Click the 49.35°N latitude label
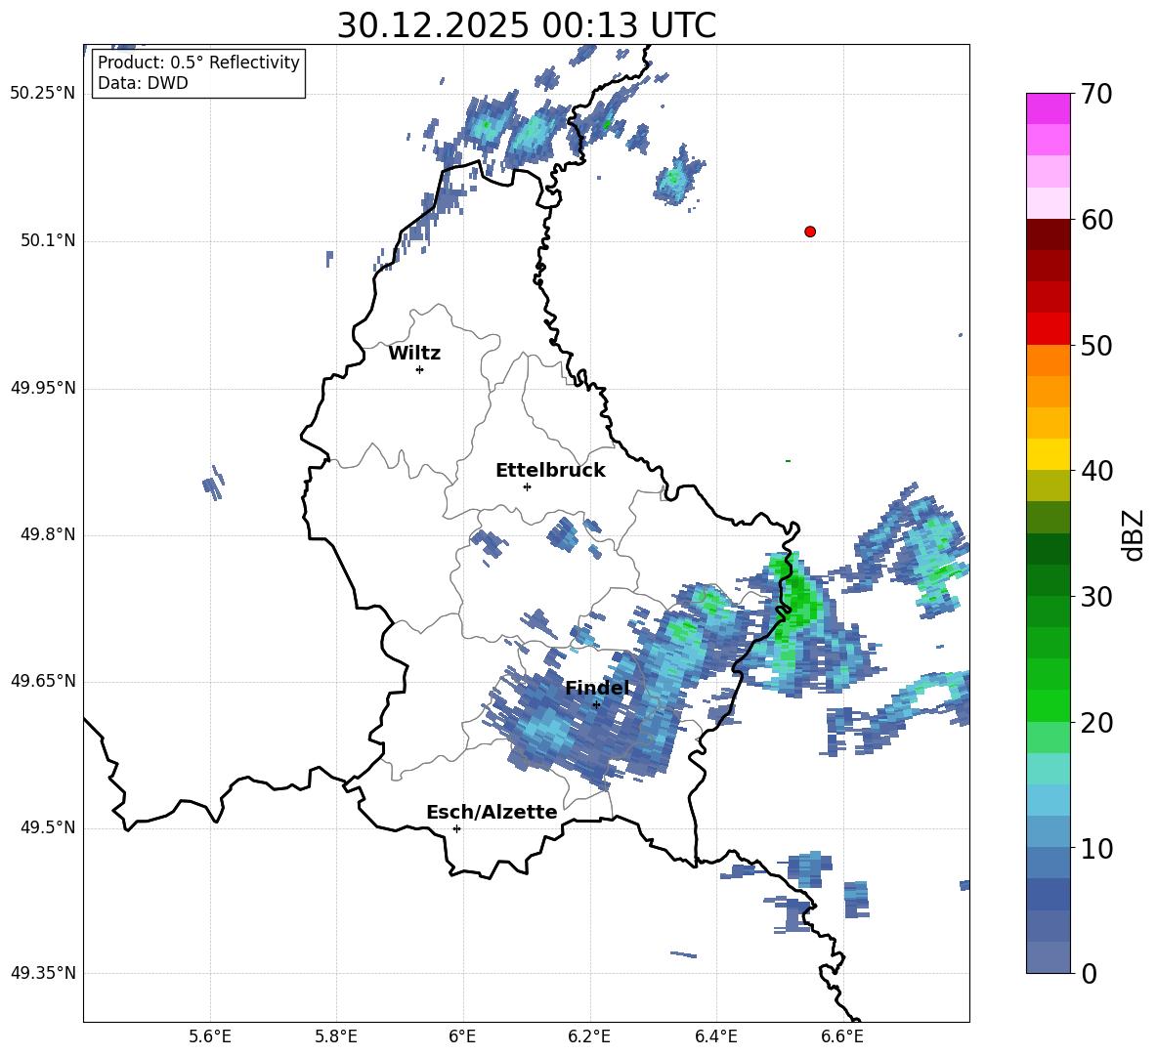This screenshot has height=1056, width=1157. pos(43,973)
